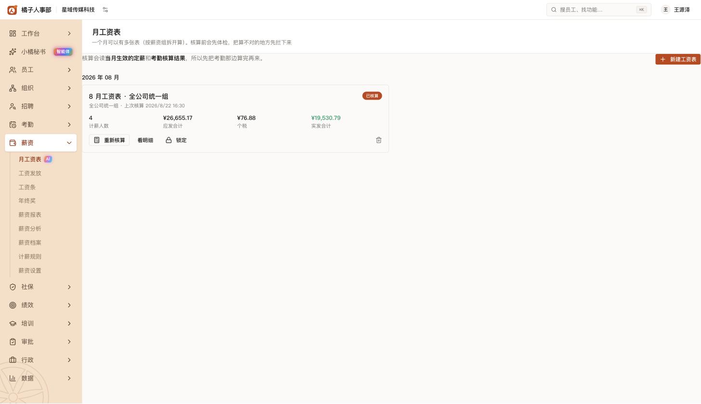Expand the 行政 menu chevron
The image size is (701, 404).
pyautogui.click(x=69, y=360)
